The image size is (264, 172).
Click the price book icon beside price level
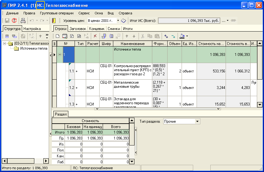coord(123,21)
